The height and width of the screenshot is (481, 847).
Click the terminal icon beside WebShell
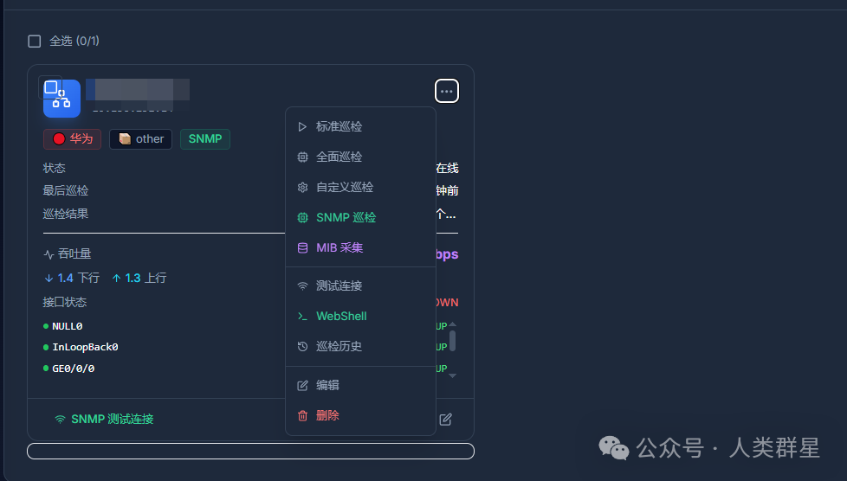tap(302, 317)
